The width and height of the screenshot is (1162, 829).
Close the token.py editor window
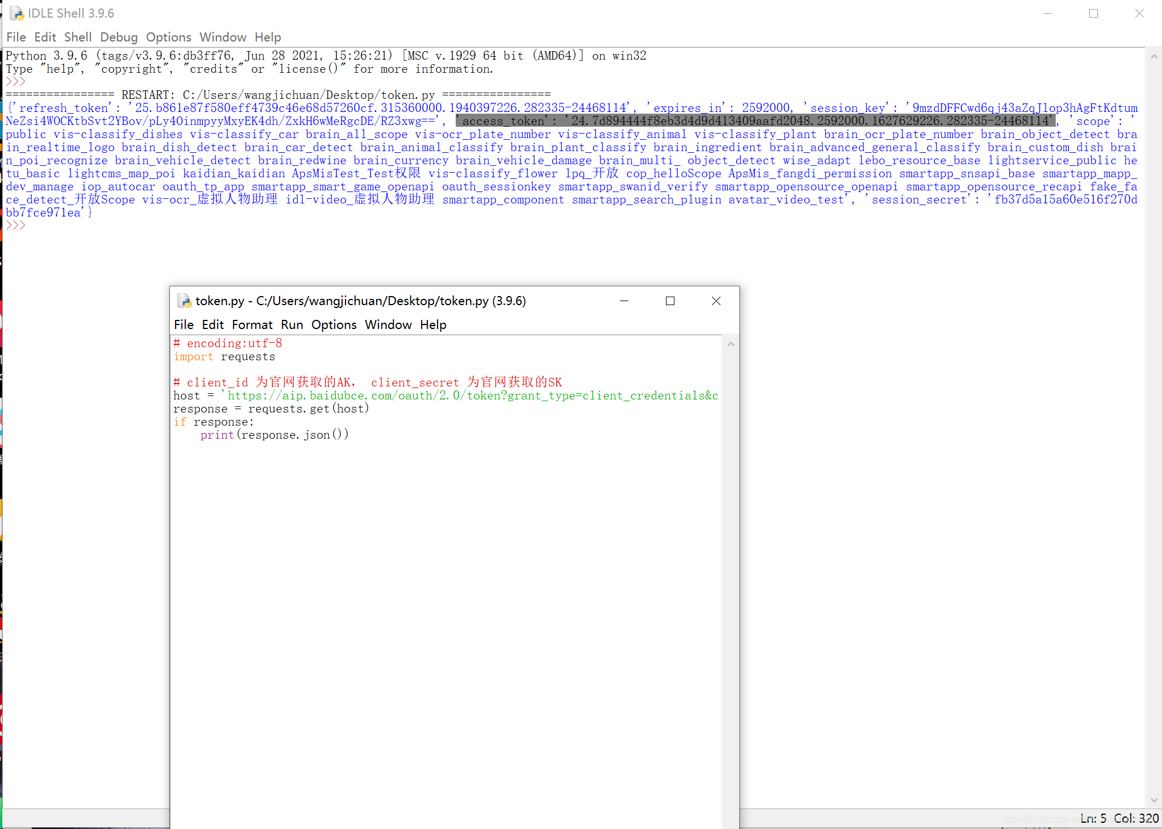click(716, 301)
